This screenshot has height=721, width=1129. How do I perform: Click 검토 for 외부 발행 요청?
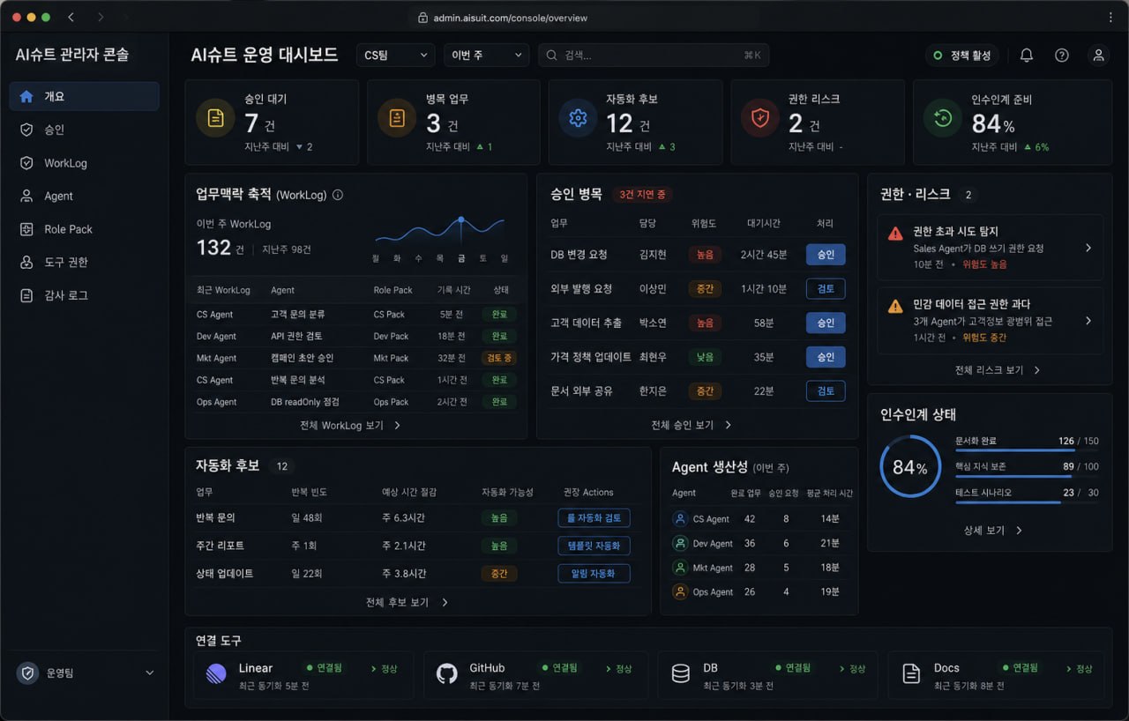tap(826, 288)
